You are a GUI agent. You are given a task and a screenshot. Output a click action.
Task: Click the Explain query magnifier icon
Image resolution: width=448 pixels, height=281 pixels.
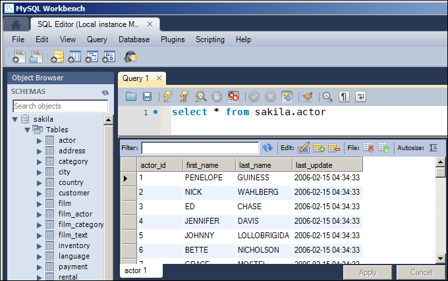(201, 97)
